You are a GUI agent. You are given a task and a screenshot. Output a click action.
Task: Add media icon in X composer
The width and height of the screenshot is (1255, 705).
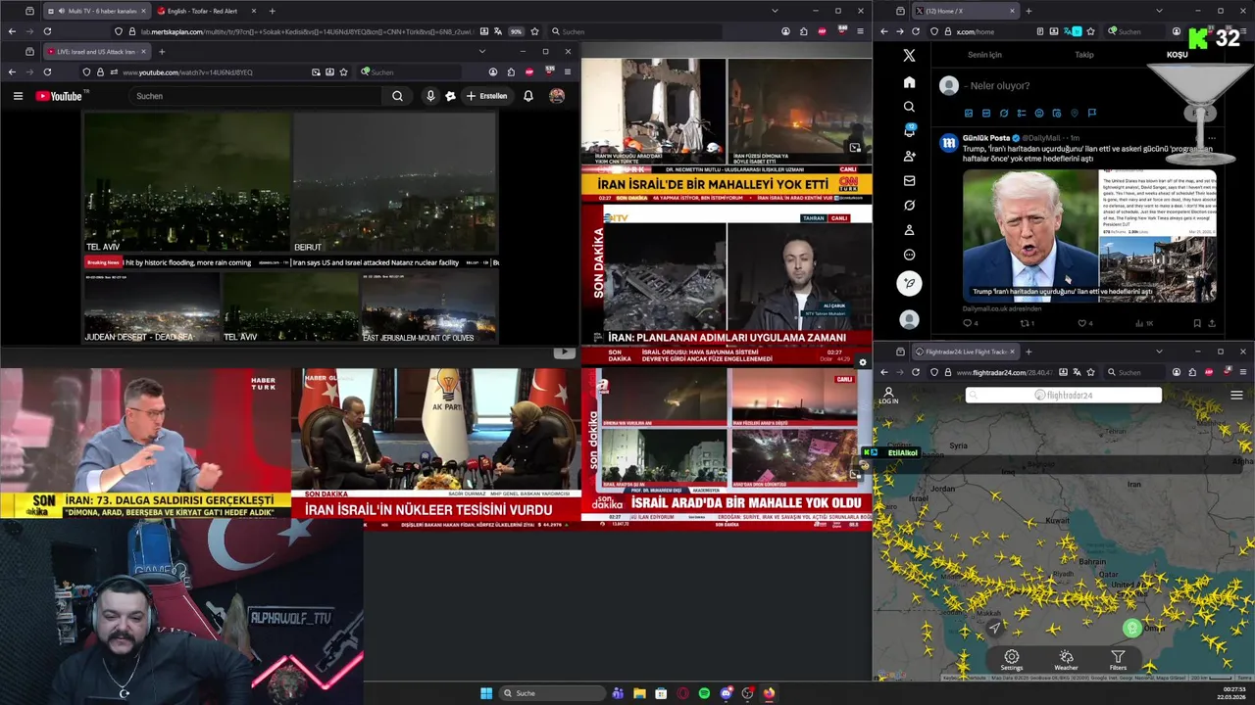969,114
